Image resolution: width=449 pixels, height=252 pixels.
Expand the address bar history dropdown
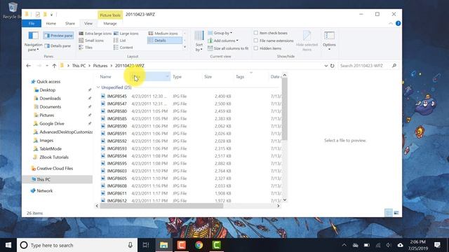point(326,66)
